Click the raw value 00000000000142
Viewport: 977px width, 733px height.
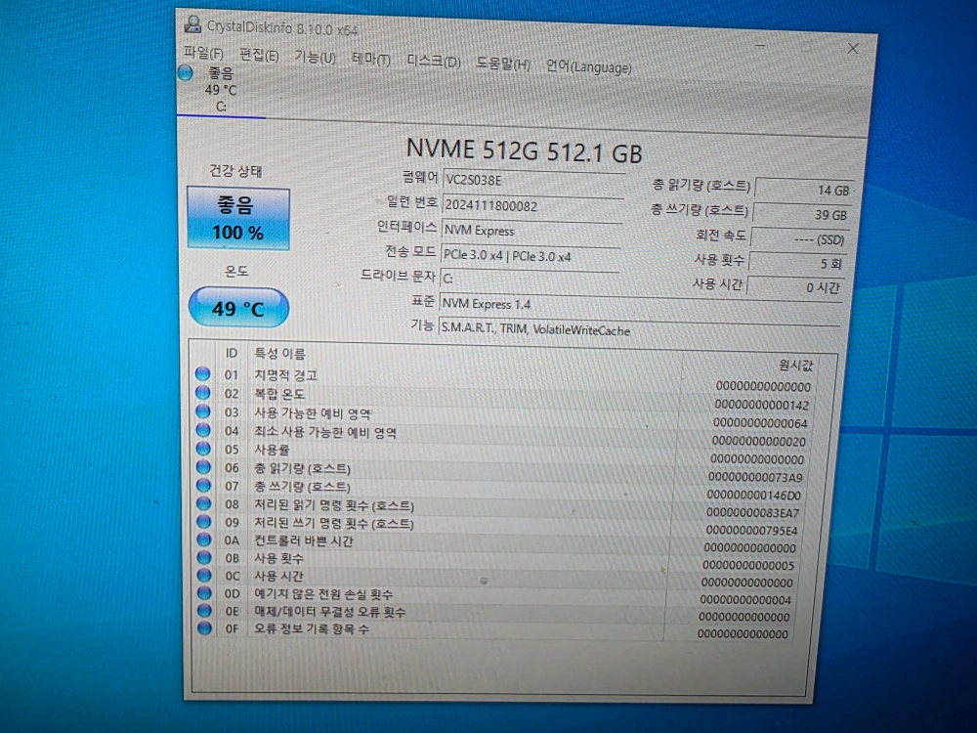[761, 405]
